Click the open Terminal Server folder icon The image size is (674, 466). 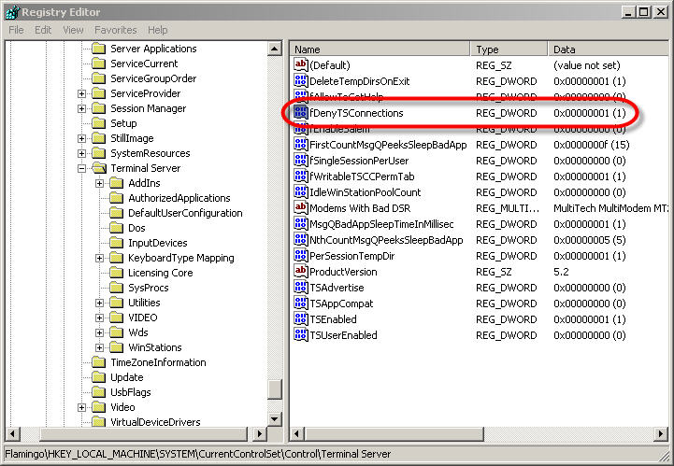[99, 168]
